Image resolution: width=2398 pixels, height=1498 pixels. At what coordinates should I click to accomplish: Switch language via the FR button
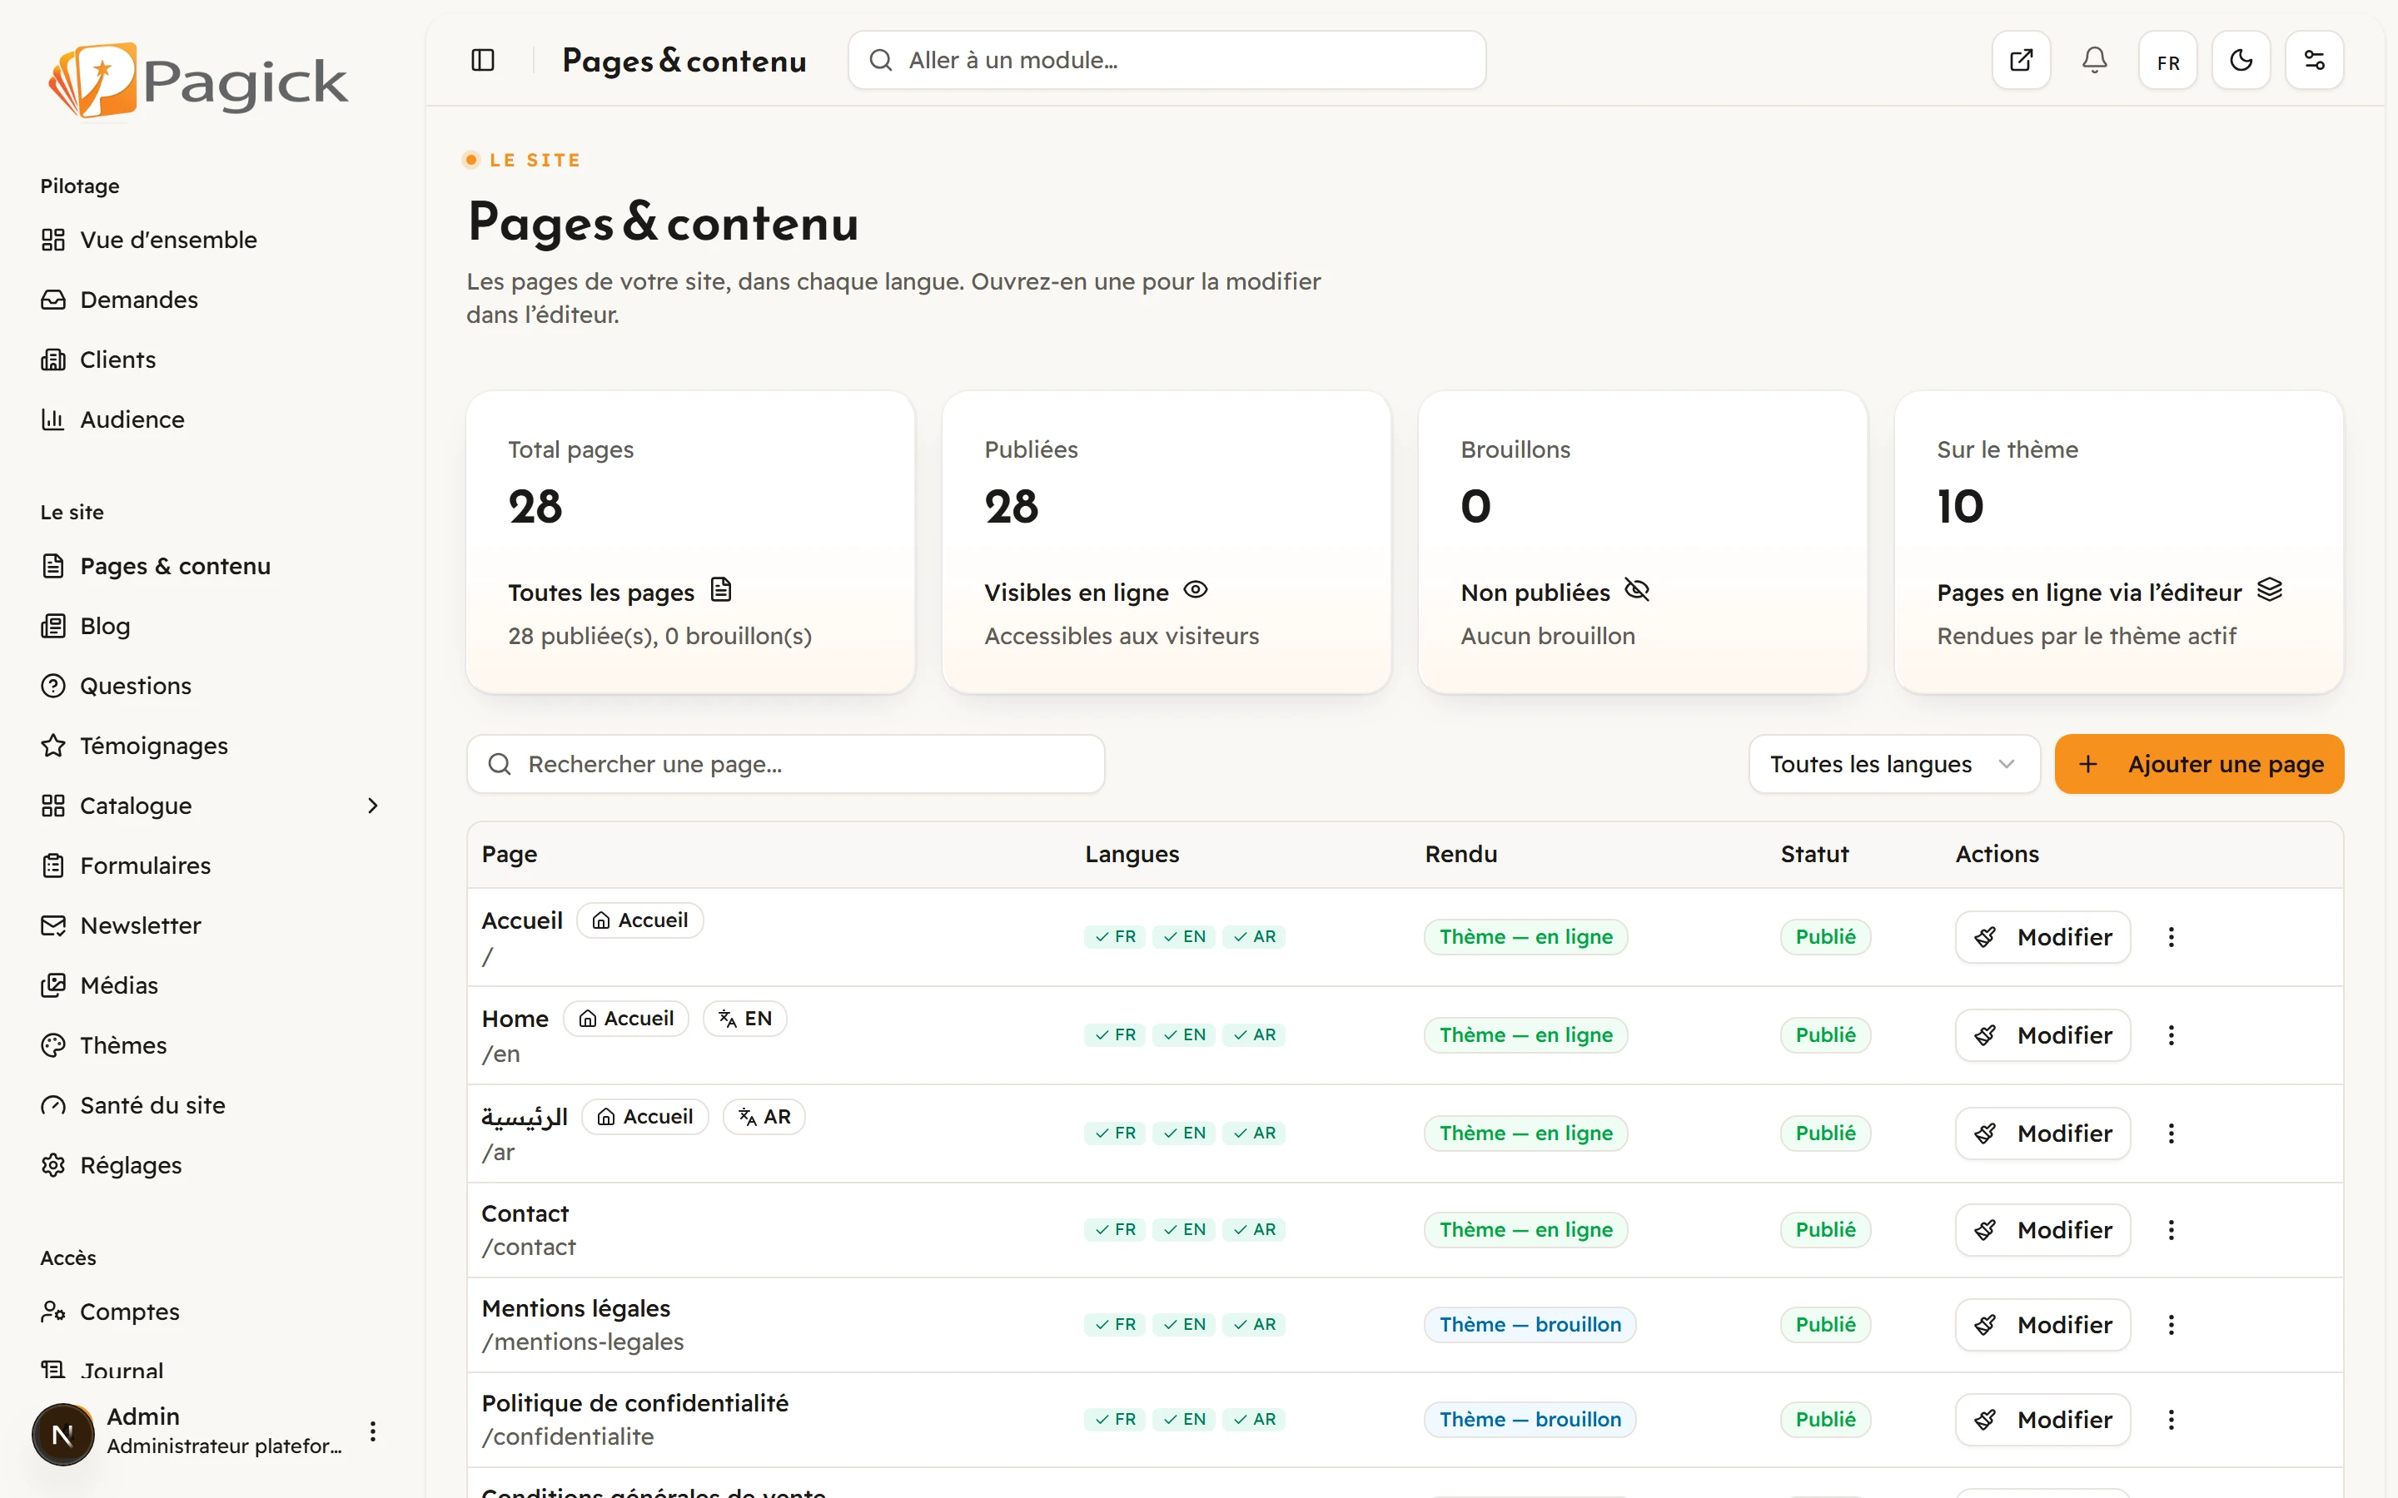point(2167,61)
